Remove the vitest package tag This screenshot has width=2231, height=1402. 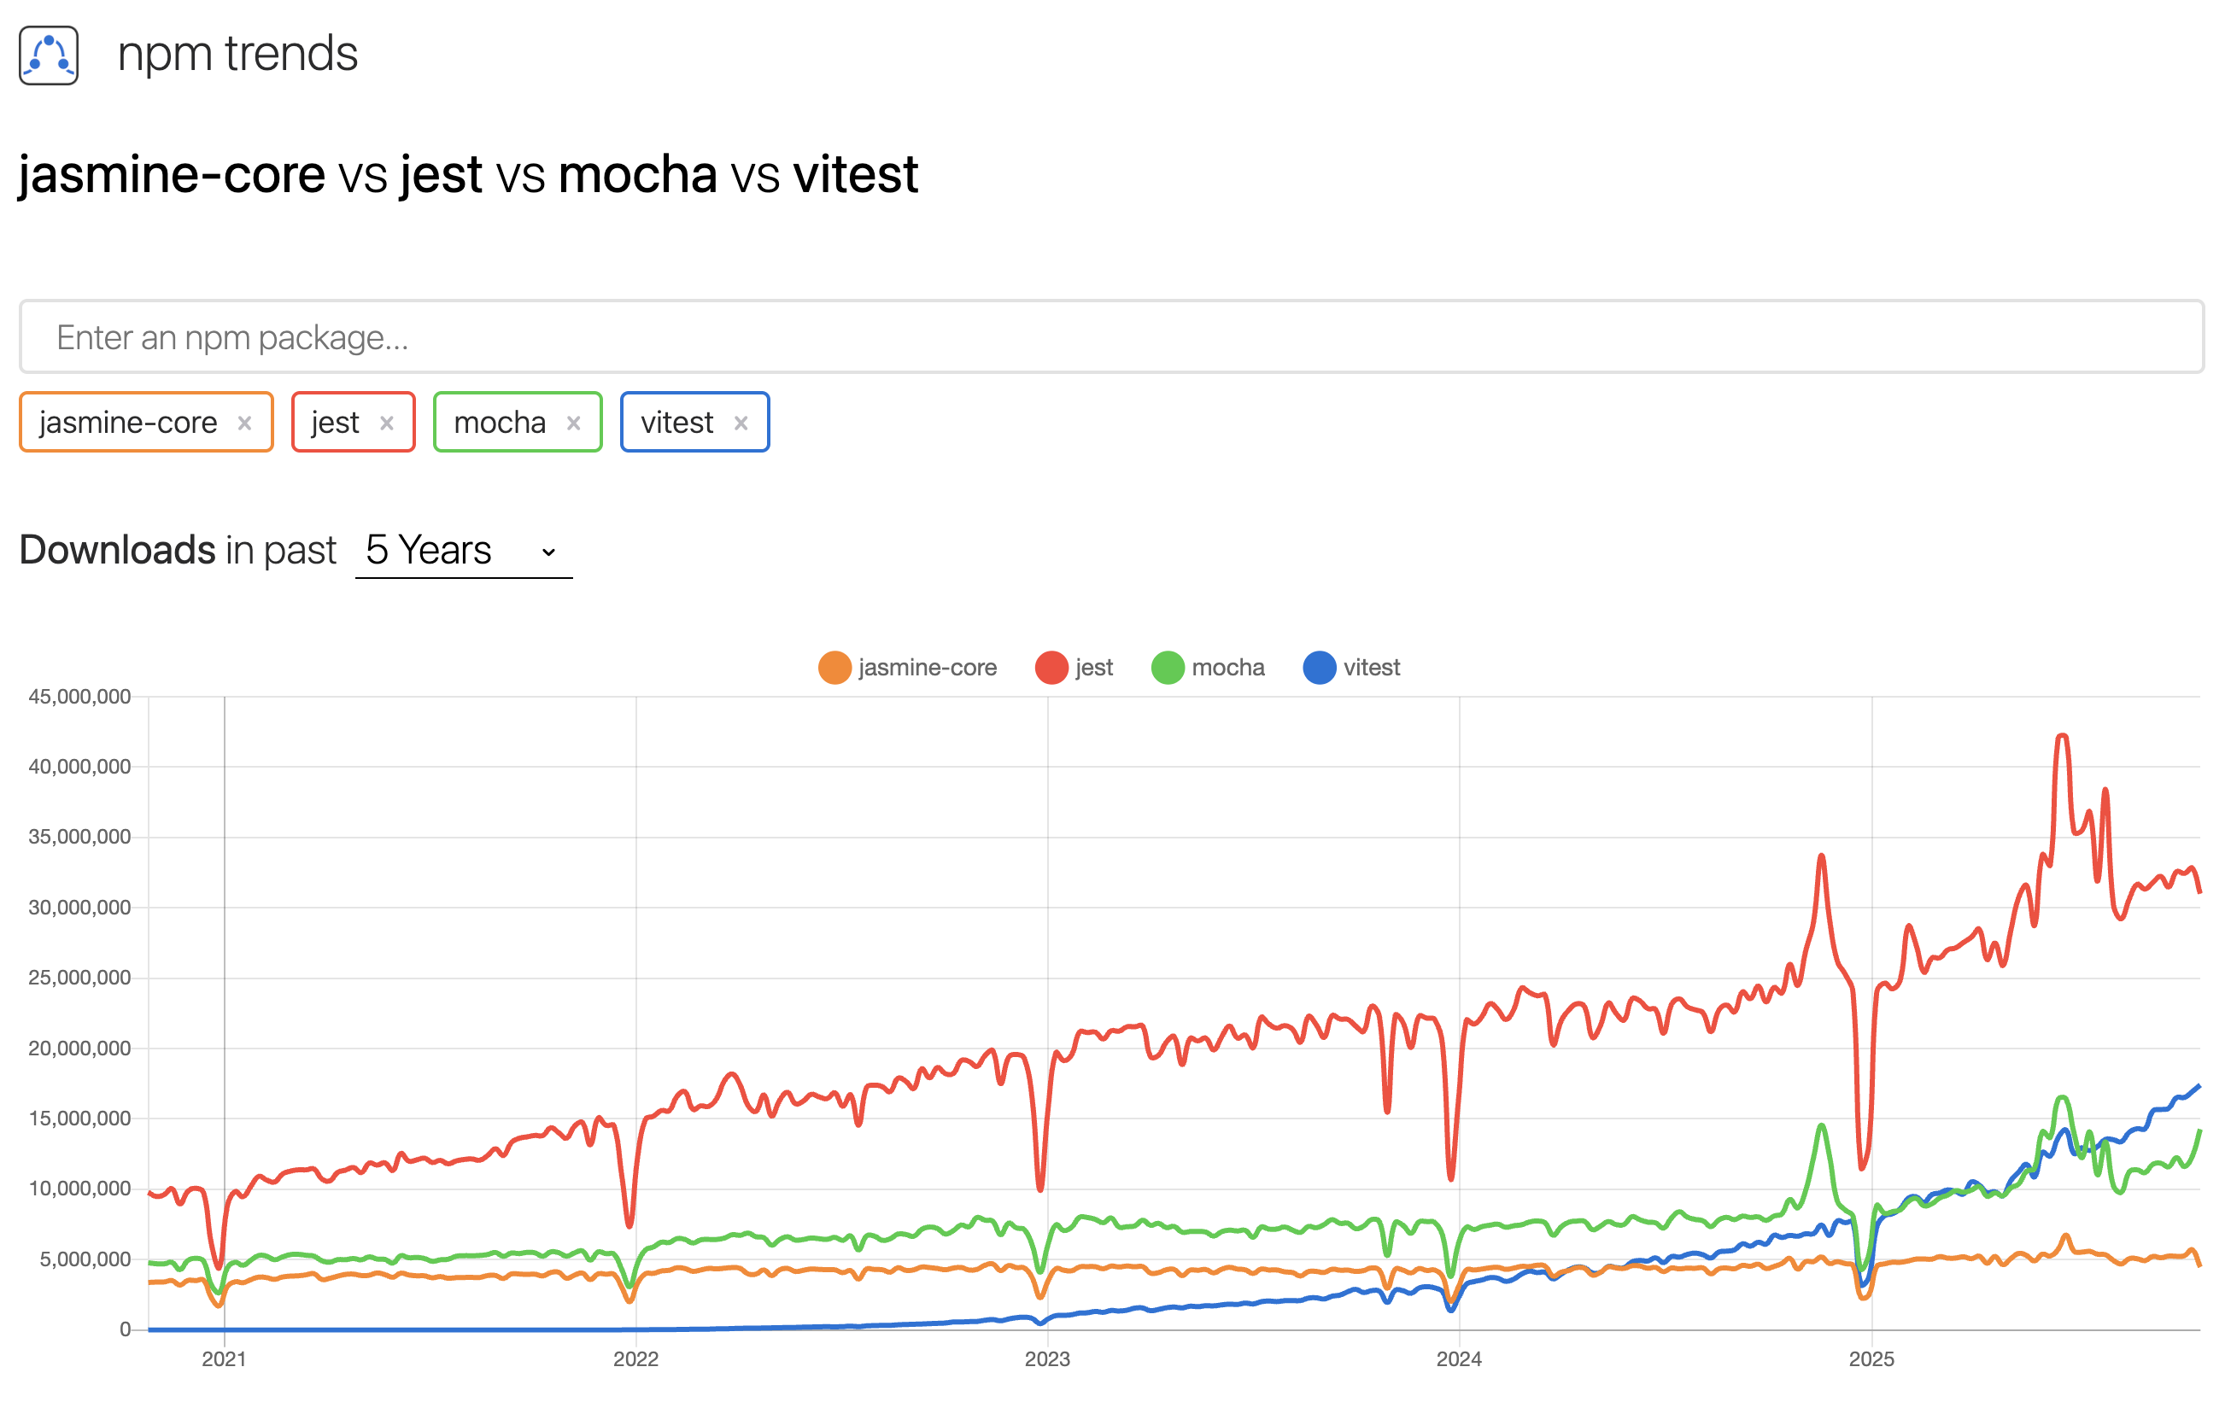click(x=741, y=424)
